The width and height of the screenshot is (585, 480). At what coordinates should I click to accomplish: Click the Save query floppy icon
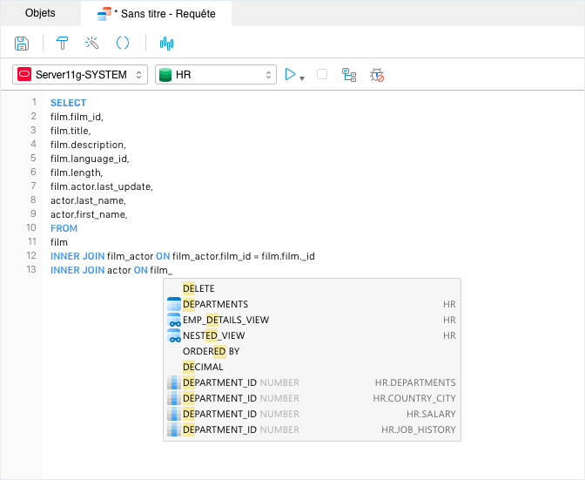[x=22, y=44]
